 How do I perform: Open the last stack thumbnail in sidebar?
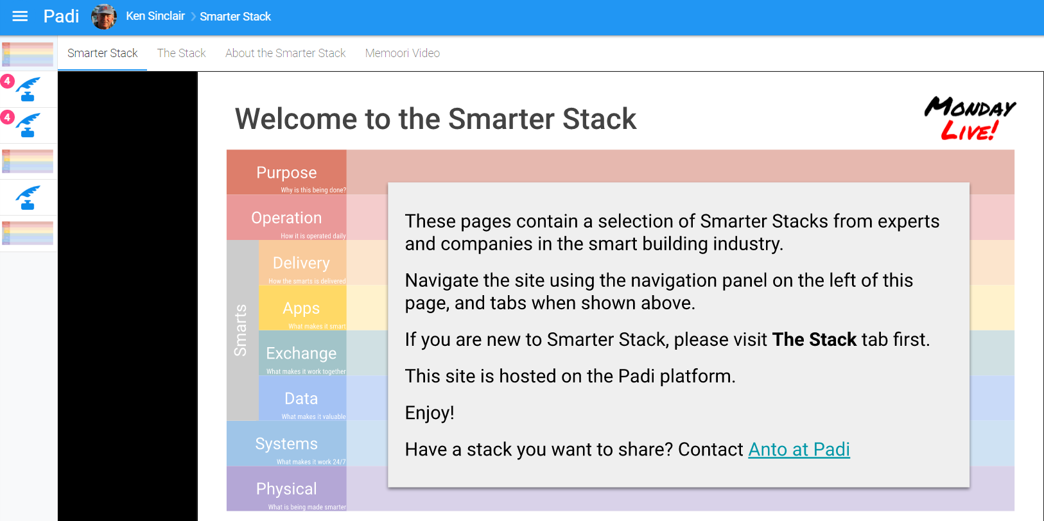[x=28, y=233]
